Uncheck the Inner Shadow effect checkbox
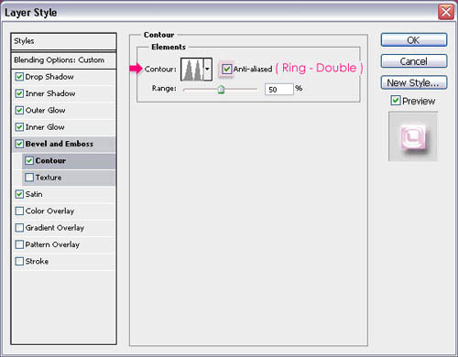The width and height of the screenshot is (458, 357). point(19,93)
